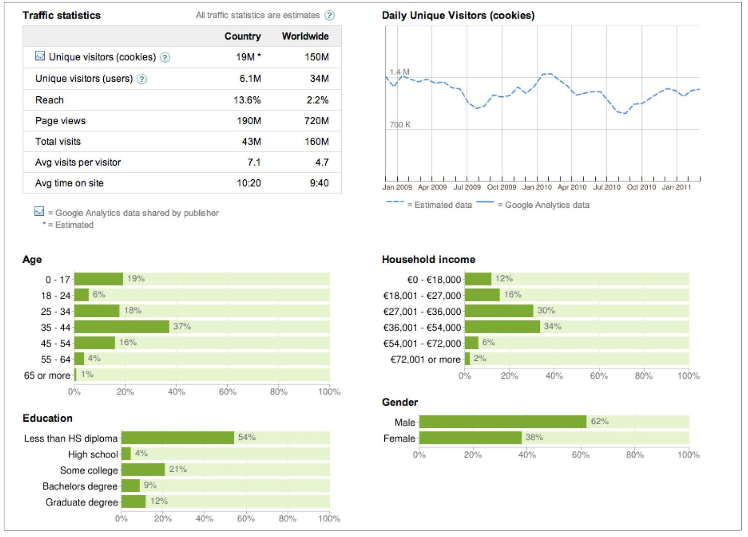Viewport: 748px width, 537px height.
Task: Select the Country column header
Action: click(x=243, y=36)
